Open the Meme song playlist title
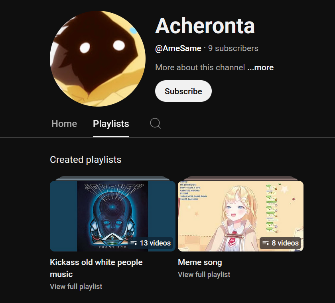Viewport: 335px width, 303px height. point(200,262)
